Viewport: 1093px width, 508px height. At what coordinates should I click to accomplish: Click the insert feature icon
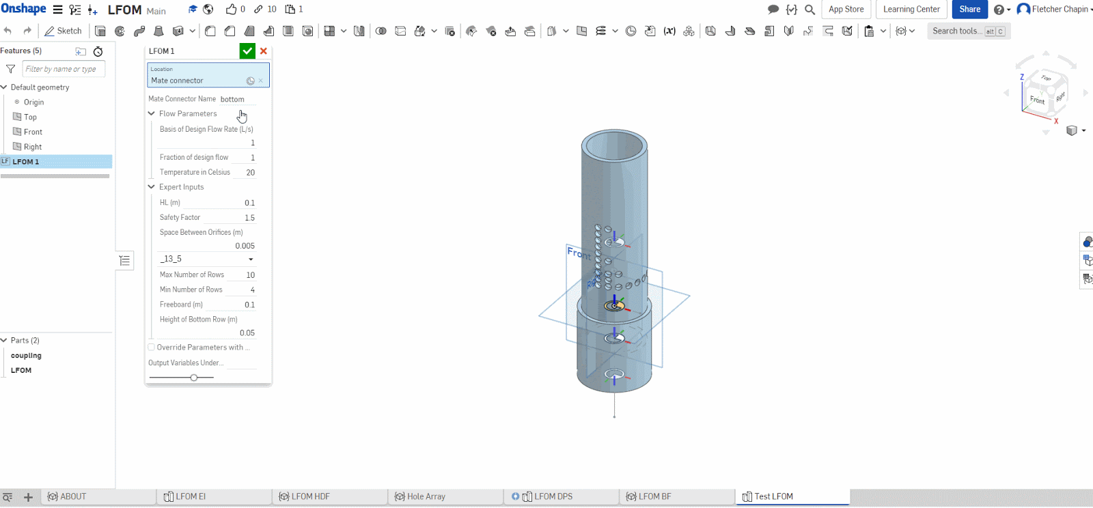93,10
